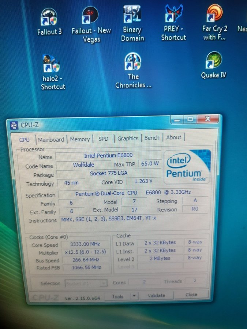The width and height of the screenshot is (247, 329).
Task: Click the Close button in CPU-Z
Action: tap(191, 295)
